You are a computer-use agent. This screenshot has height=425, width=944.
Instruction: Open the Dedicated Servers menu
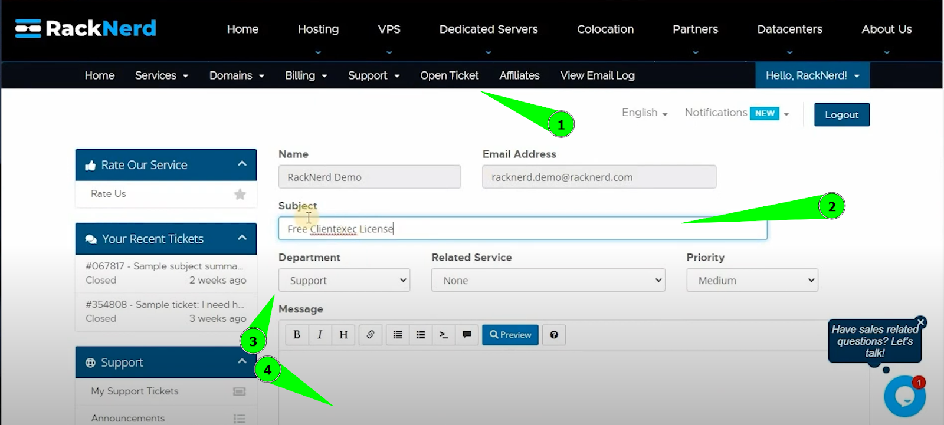(x=489, y=29)
